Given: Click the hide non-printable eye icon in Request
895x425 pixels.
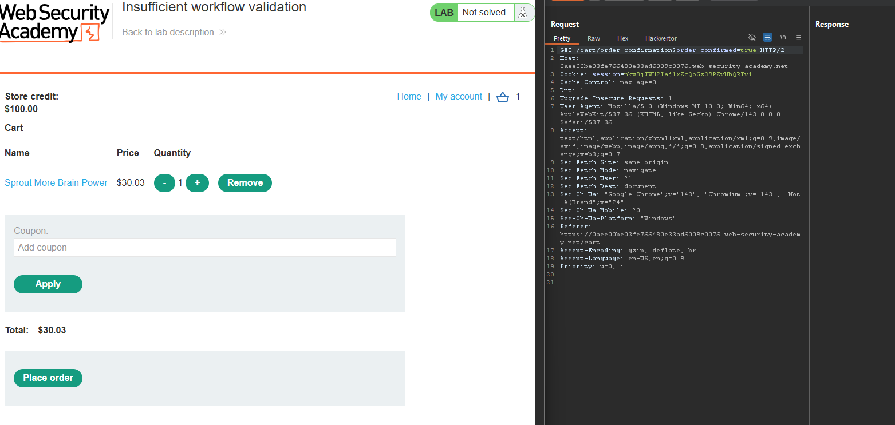Looking at the screenshot, I should [x=752, y=38].
